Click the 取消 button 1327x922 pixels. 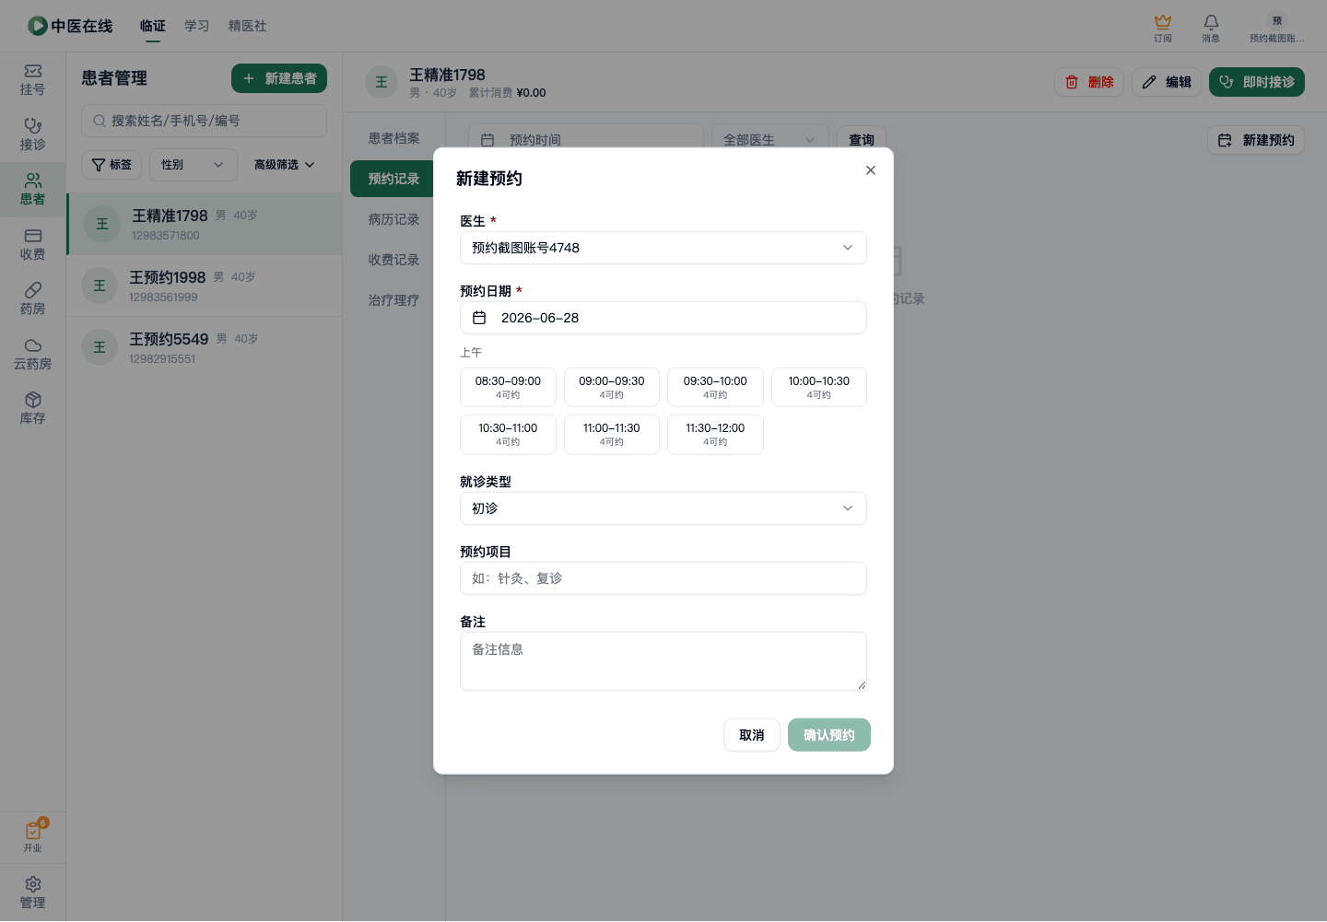[752, 735]
